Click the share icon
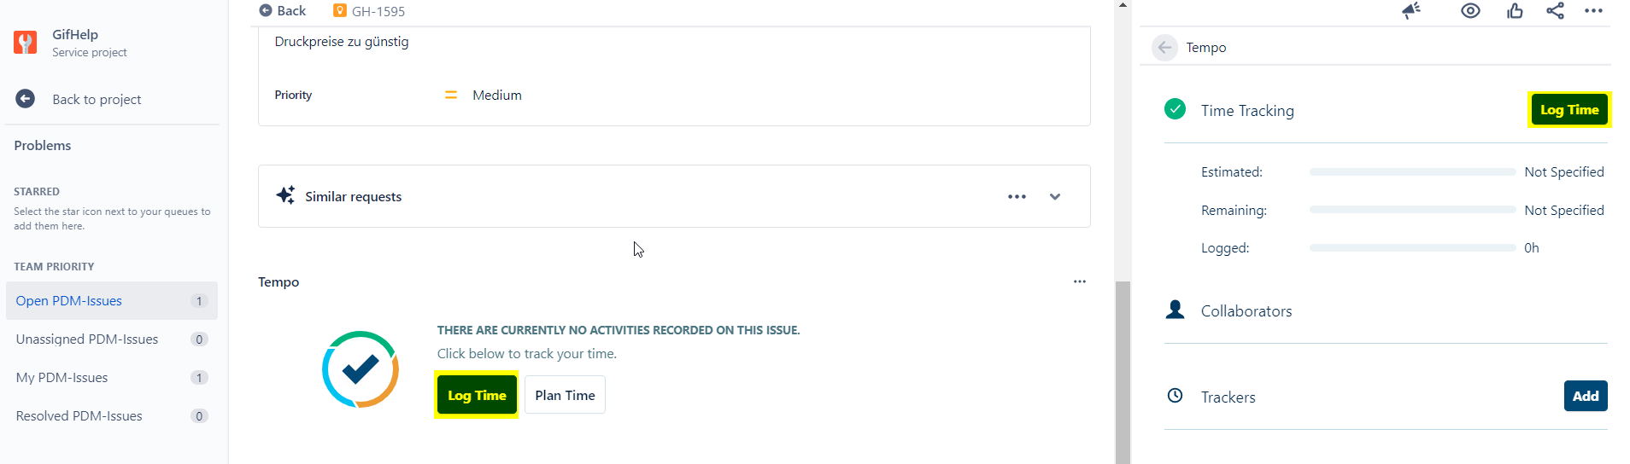1630x464 pixels. point(1555,10)
